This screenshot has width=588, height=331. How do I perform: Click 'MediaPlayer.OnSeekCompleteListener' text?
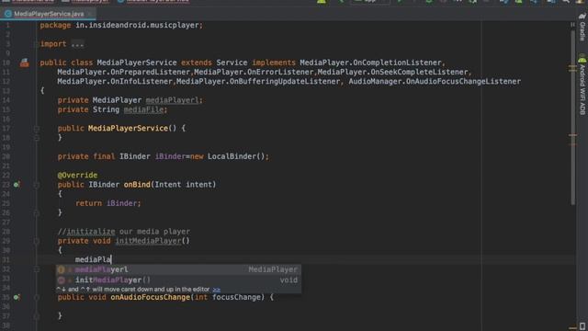tap(392, 72)
